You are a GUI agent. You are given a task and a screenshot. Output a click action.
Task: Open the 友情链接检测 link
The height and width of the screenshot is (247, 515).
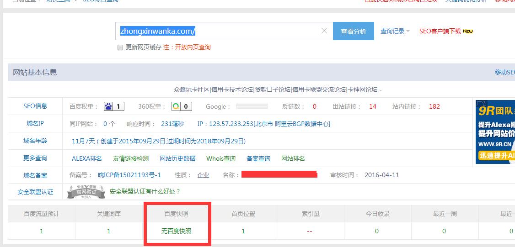click(131, 158)
